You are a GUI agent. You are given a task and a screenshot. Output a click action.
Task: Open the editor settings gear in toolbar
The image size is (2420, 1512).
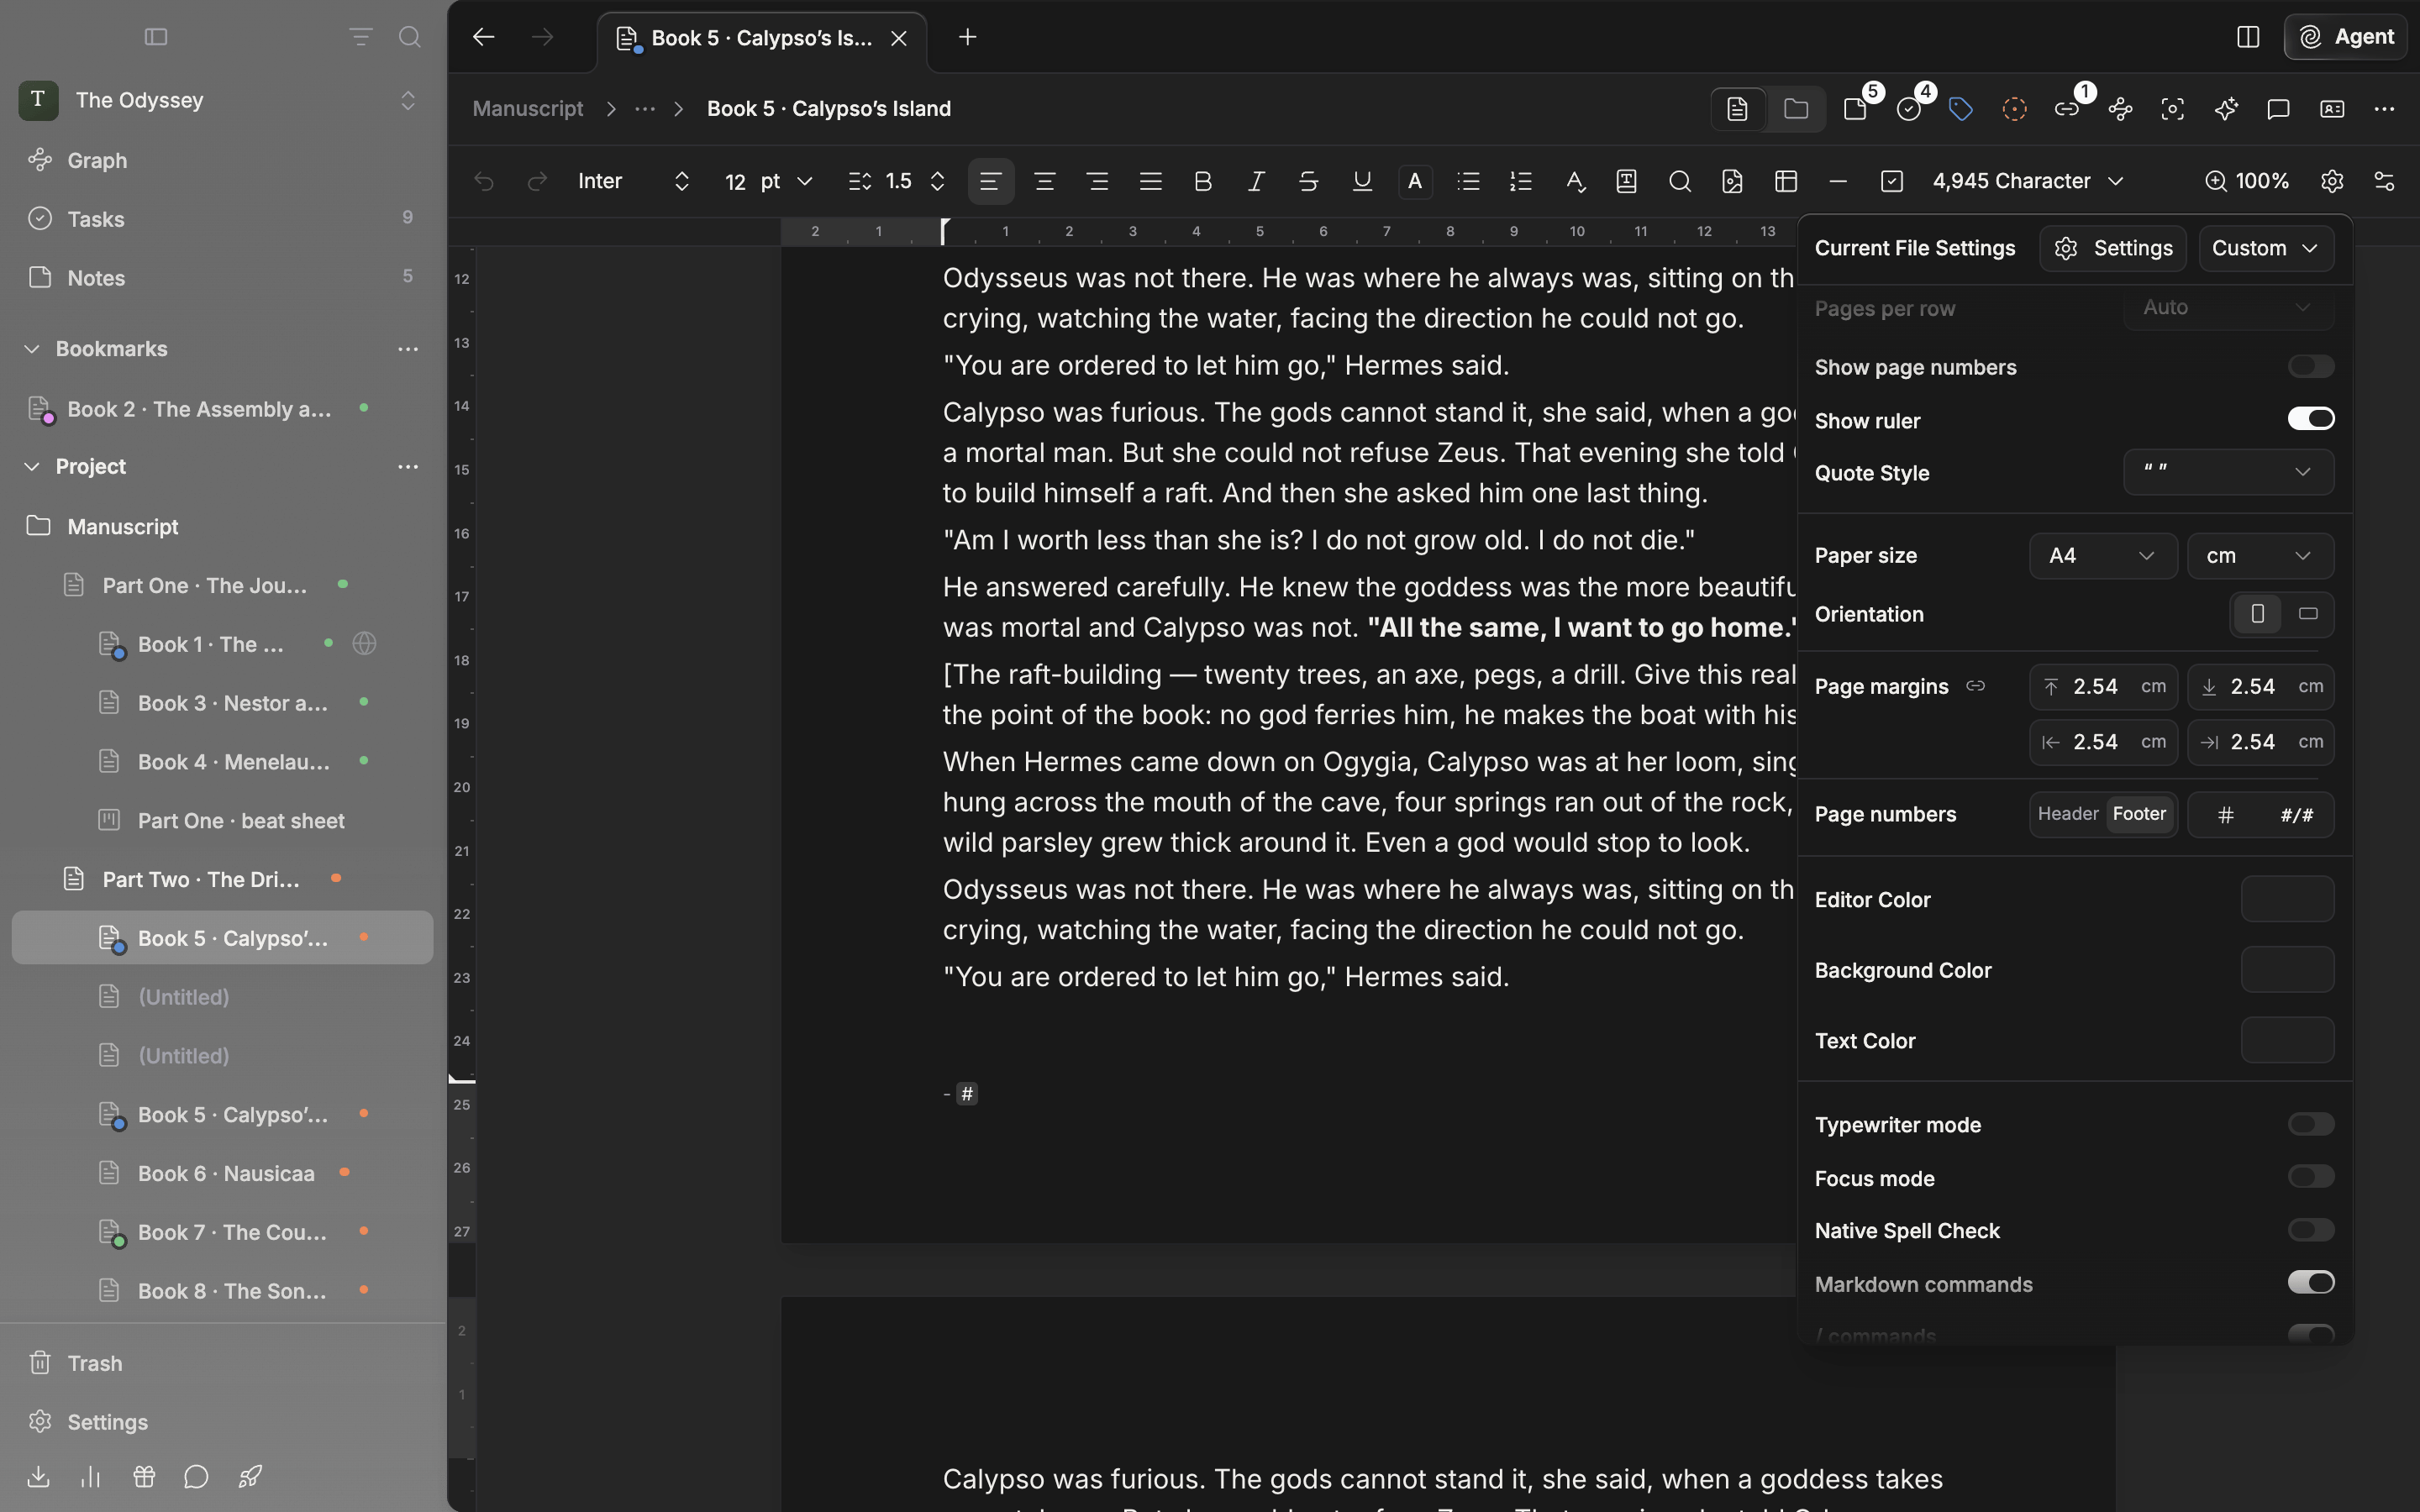pos(2332,181)
